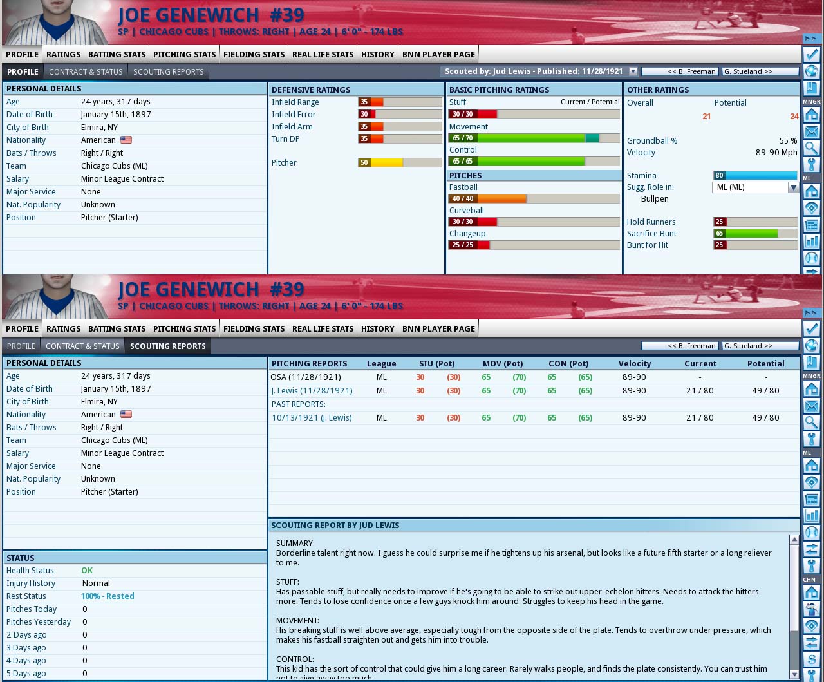The width and height of the screenshot is (824, 682).
Task: Open the CHN transactions arrows icon
Action: 811,642
